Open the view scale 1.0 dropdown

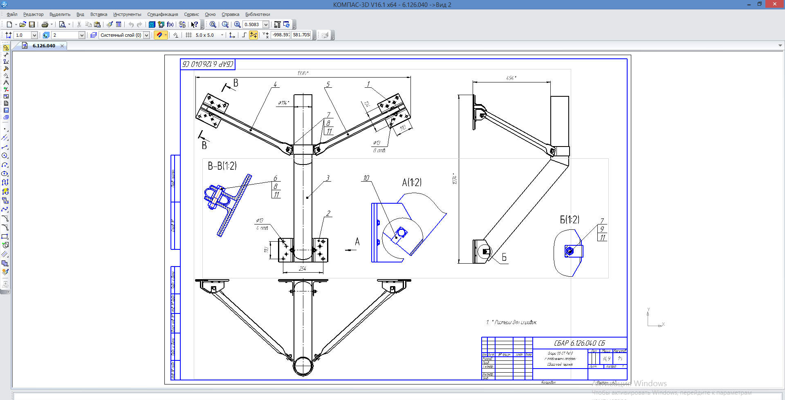pyautogui.click(x=34, y=35)
